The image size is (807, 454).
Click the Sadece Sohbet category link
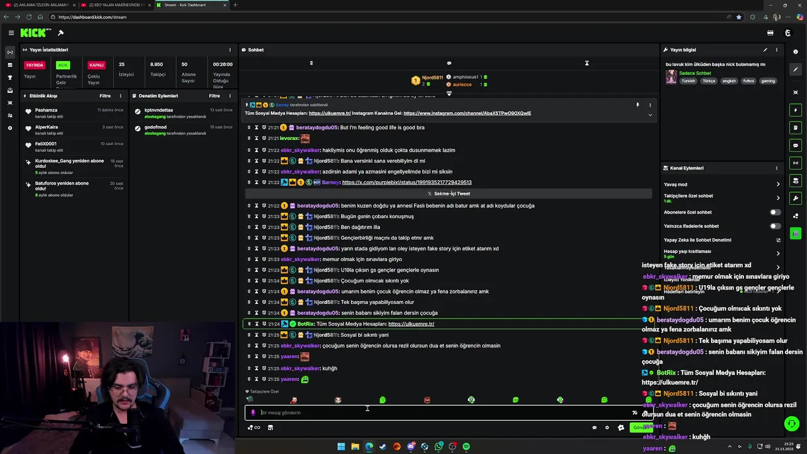(x=695, y=73)
